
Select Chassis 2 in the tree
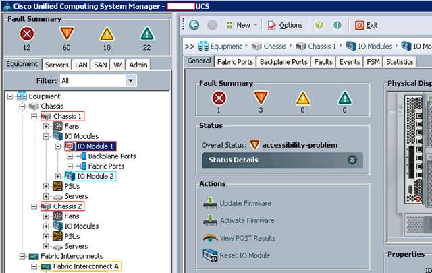pos(63,206)
